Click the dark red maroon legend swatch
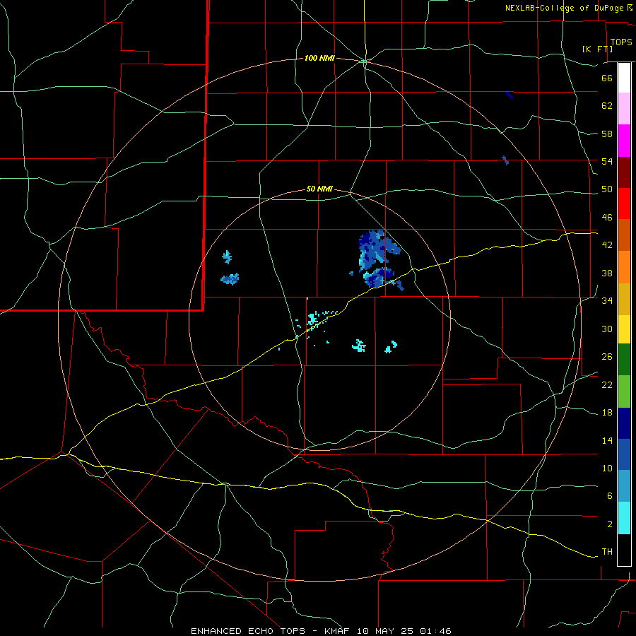636x636 pixels. pos(624,172)
